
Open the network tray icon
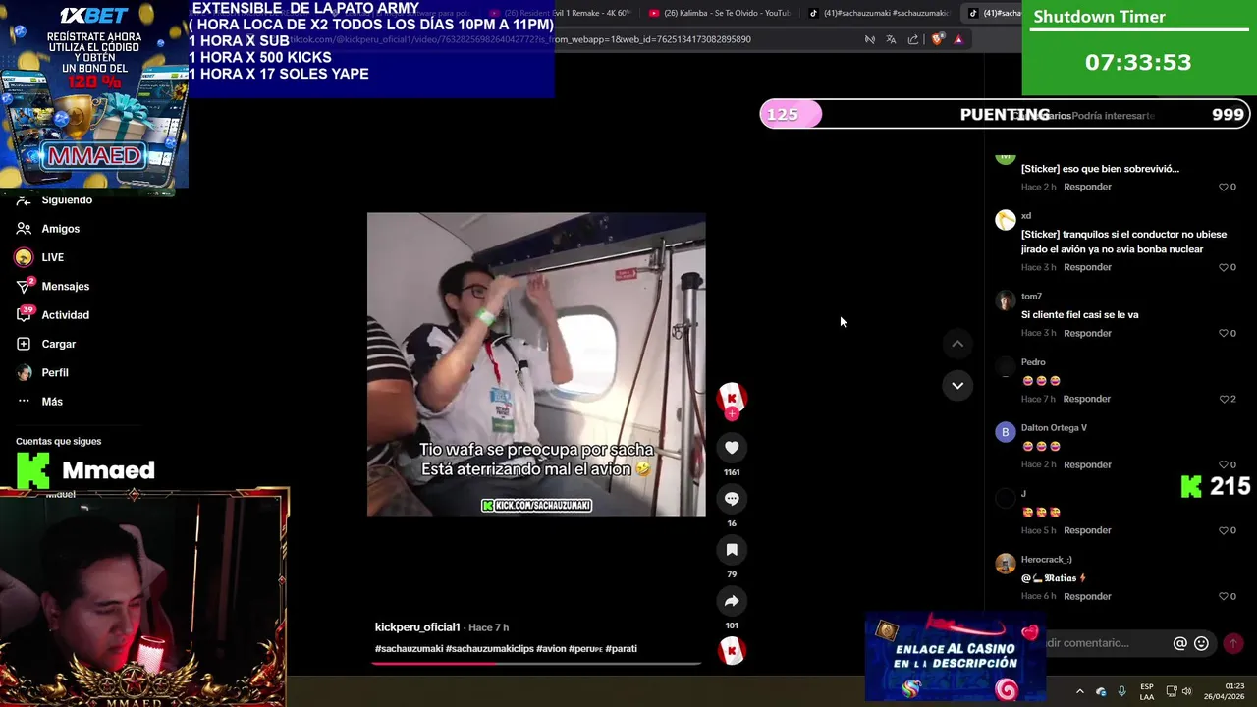[x=1172, y=691]
